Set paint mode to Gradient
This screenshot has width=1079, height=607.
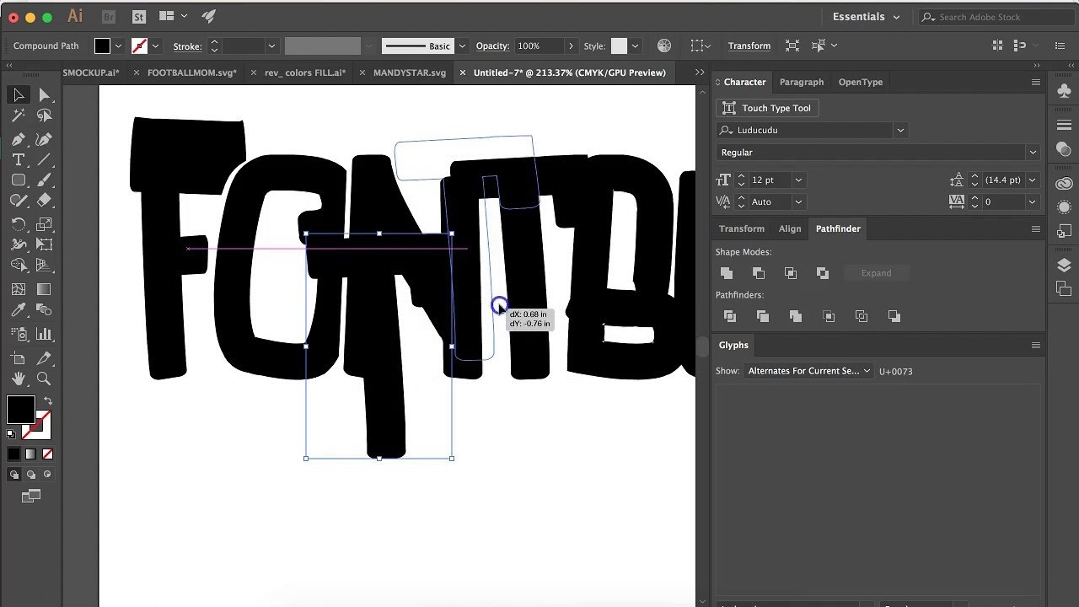(30, 454)
